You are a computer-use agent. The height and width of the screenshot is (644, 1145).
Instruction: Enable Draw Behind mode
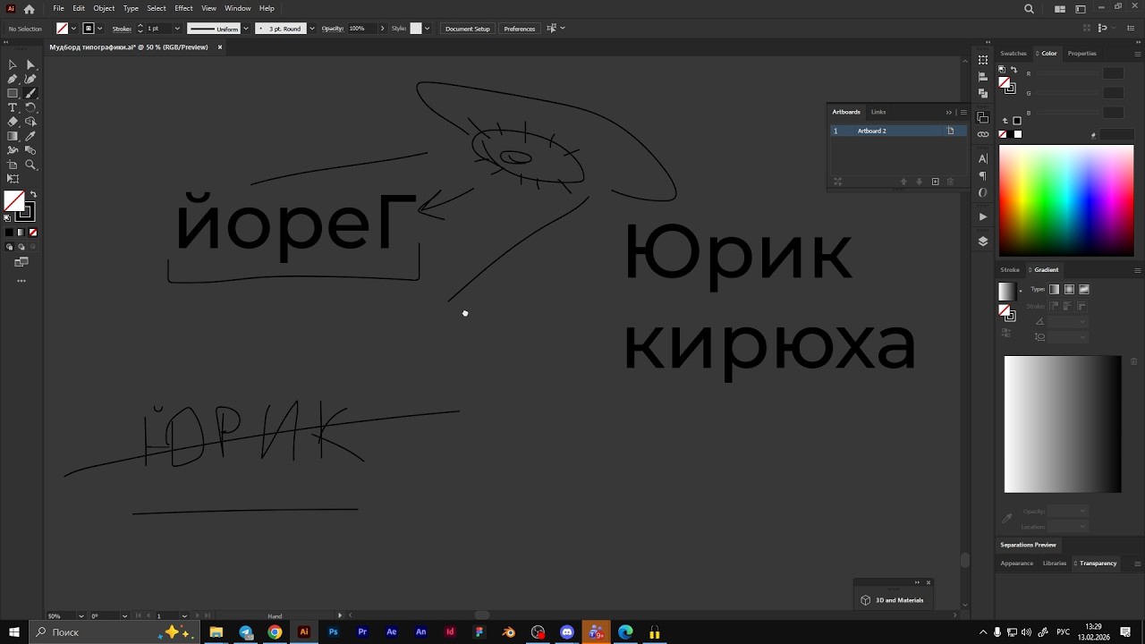pyautogui.click(x=21, y=247)
